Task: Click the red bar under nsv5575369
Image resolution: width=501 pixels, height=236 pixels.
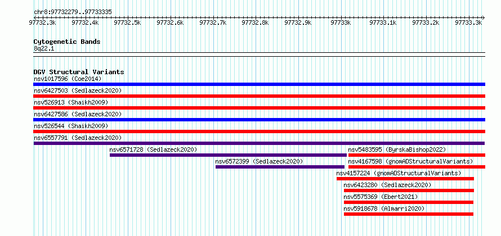Action: tap(408, 202)
